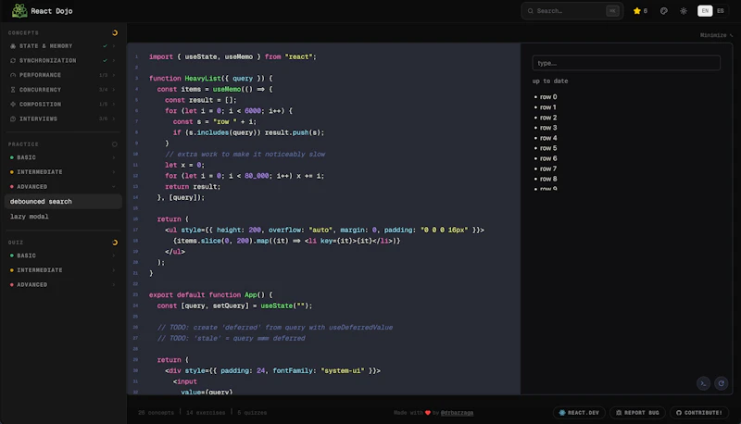Click the State & Memory icon
Viewport: 741px width, 424px height.
pyautogui.click(x=13, y=45)
